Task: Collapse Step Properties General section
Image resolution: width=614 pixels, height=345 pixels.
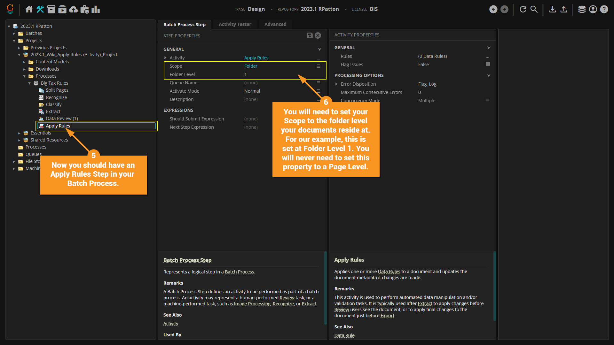Action: coord(319,49)
